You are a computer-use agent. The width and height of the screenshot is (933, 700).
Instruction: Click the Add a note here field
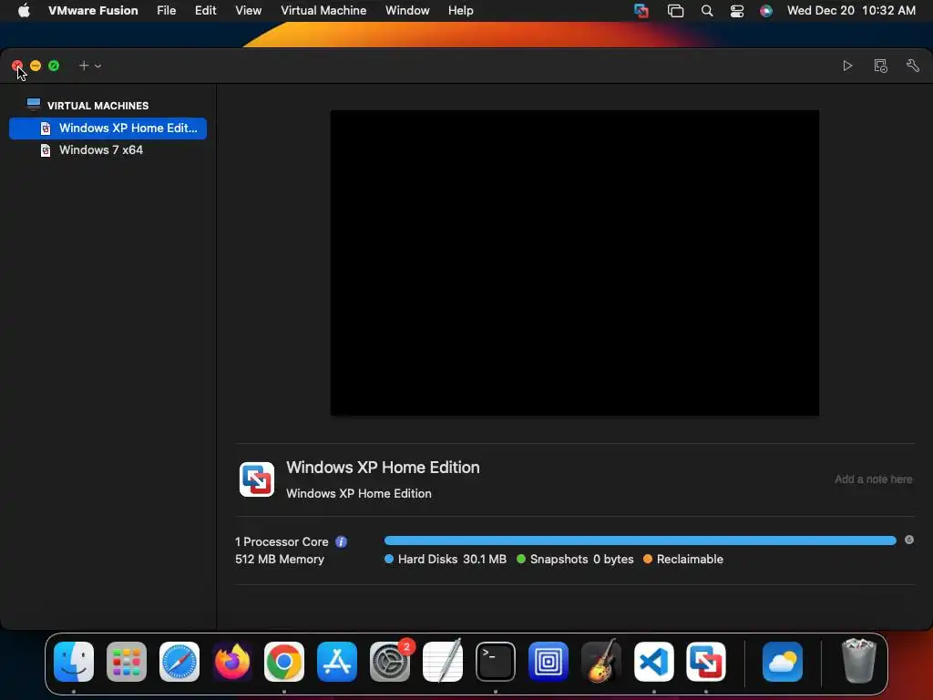coord(873,479)
